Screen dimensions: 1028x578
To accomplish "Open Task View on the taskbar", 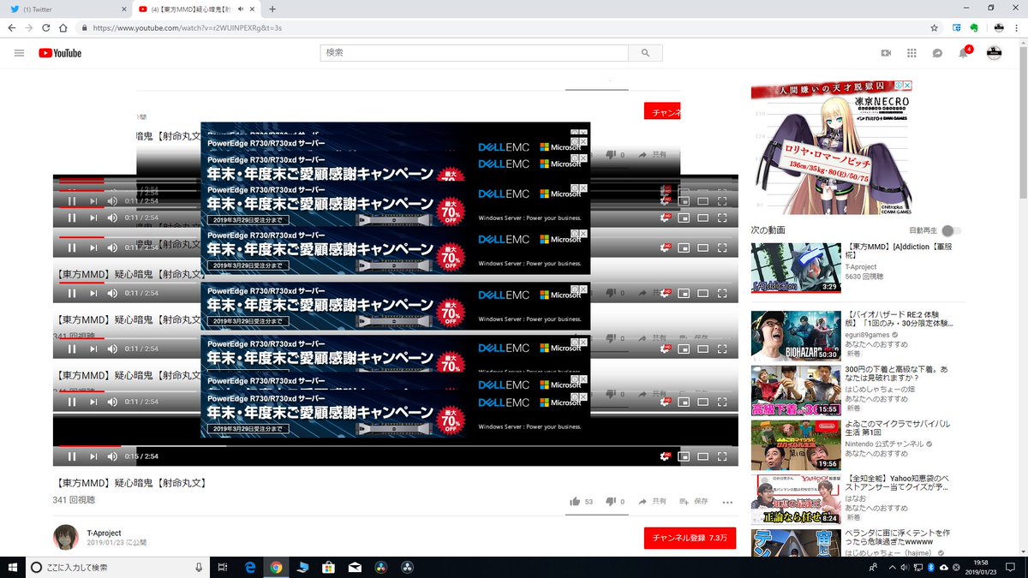I will [x=222, y=567].
